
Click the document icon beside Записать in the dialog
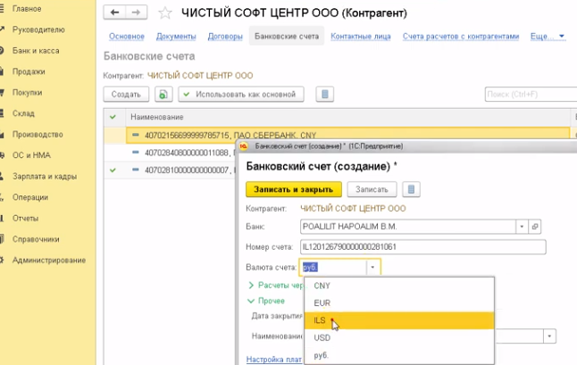[x=411, y=189]
